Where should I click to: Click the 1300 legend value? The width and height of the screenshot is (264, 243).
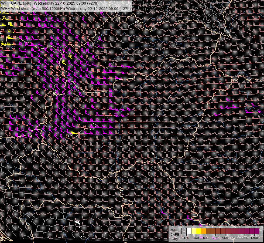point(245,238)
